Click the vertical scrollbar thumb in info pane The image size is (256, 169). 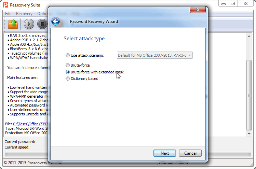[249, 95]
